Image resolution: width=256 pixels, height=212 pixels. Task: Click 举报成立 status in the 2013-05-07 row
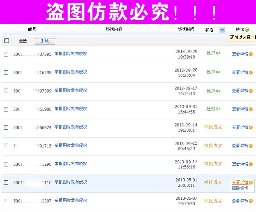point(213,201)
